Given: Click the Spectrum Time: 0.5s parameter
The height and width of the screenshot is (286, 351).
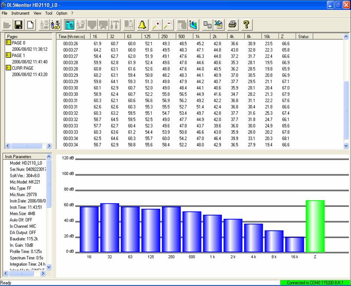Looking at the screenshot, I should [26, 258].
